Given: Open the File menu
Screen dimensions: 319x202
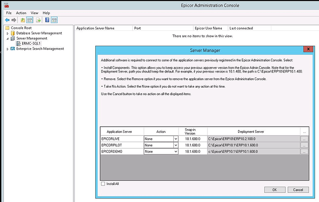Looking at the screenshot, I should click(x=9, y=13).
